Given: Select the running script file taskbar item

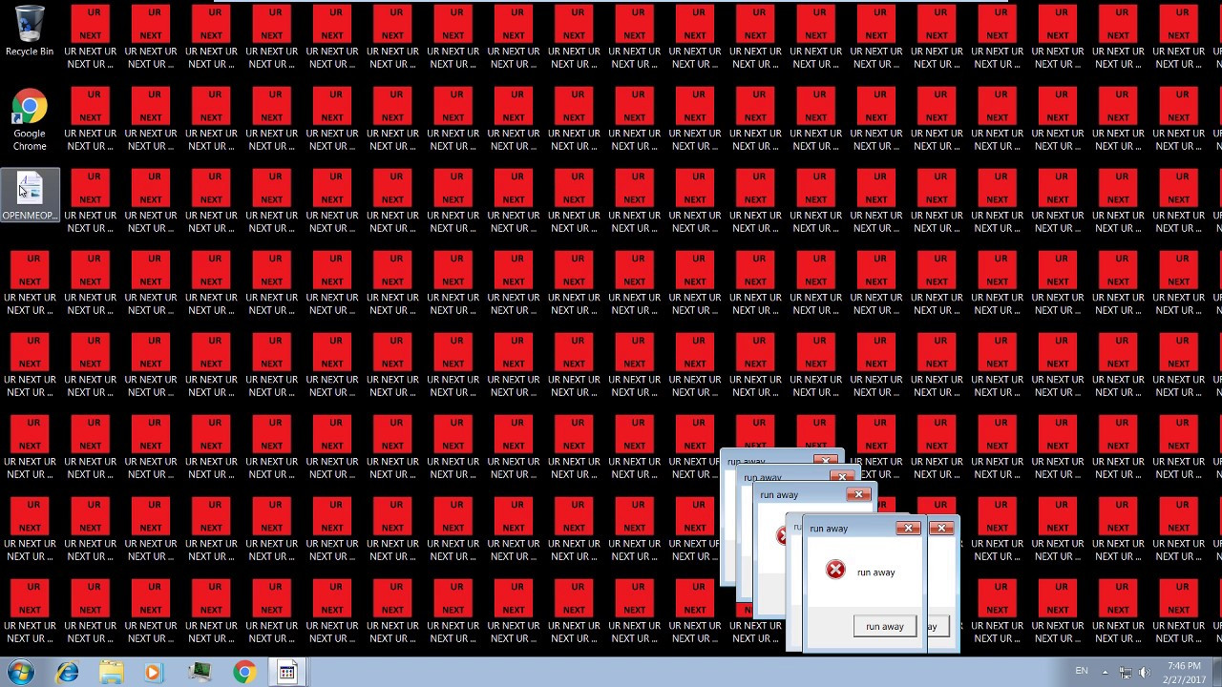Looking at the screenshot, I should 286,672.
